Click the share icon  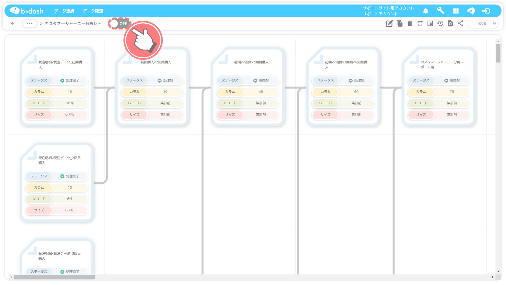pyautogui.click(x=460, y=24)
